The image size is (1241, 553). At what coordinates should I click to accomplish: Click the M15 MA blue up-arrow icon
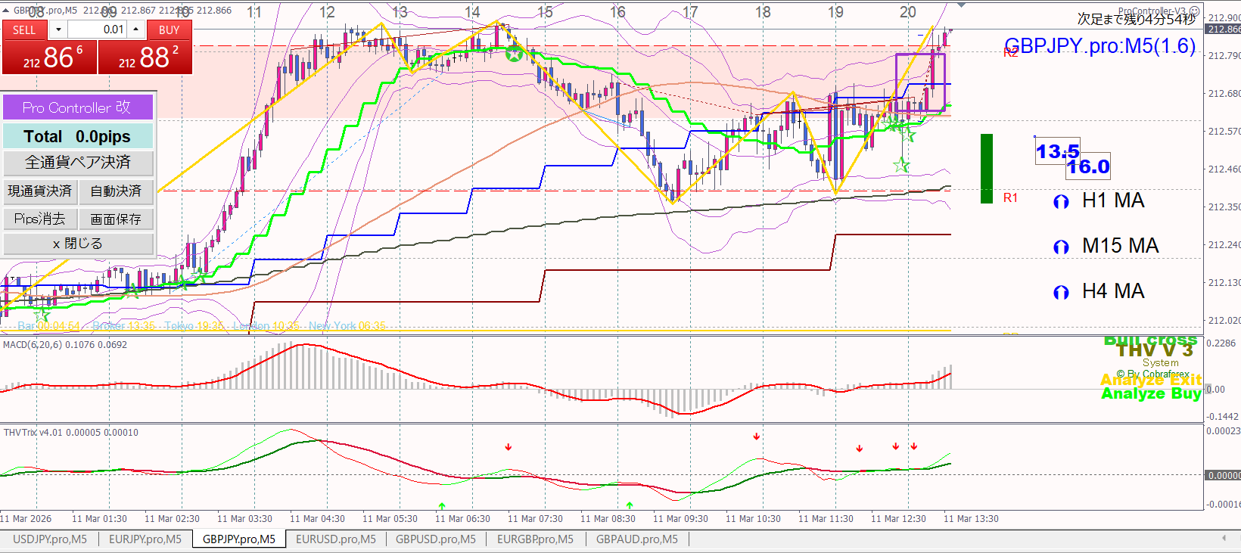(x=1061, y=247)
